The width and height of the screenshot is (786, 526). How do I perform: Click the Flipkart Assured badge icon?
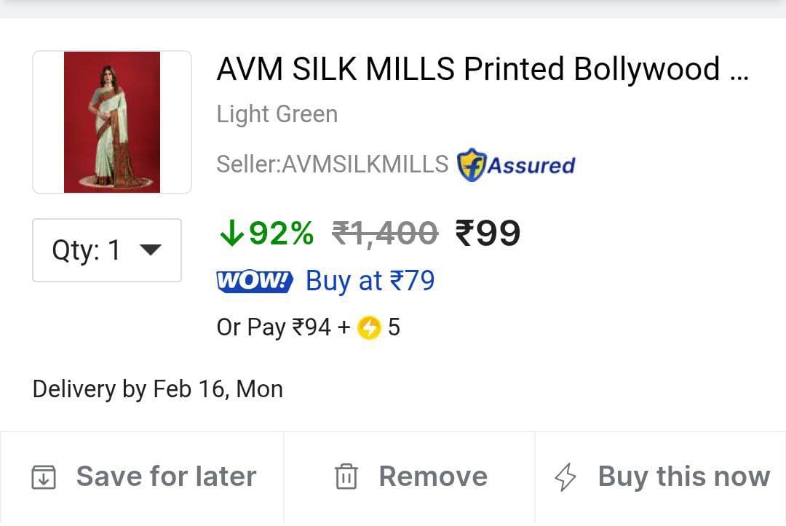click(472, 165)
